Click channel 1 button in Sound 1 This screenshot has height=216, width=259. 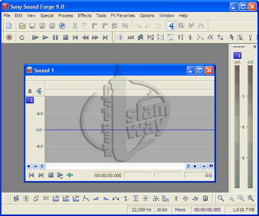(x=30, y=100)
